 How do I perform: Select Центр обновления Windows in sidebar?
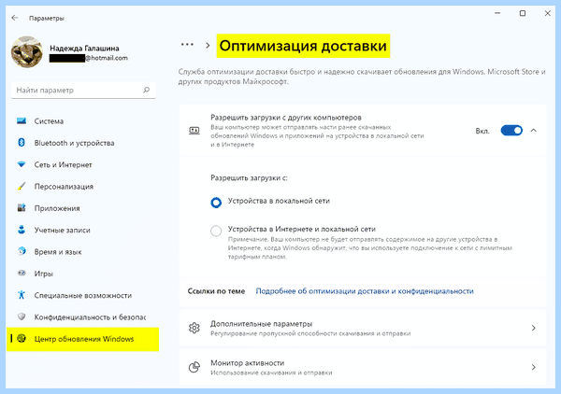point(82,339)
